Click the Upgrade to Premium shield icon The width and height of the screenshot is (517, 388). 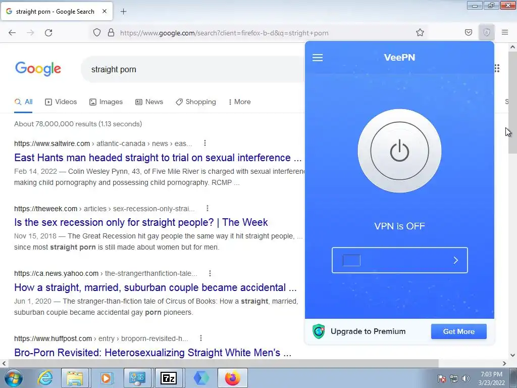[319, 331]
